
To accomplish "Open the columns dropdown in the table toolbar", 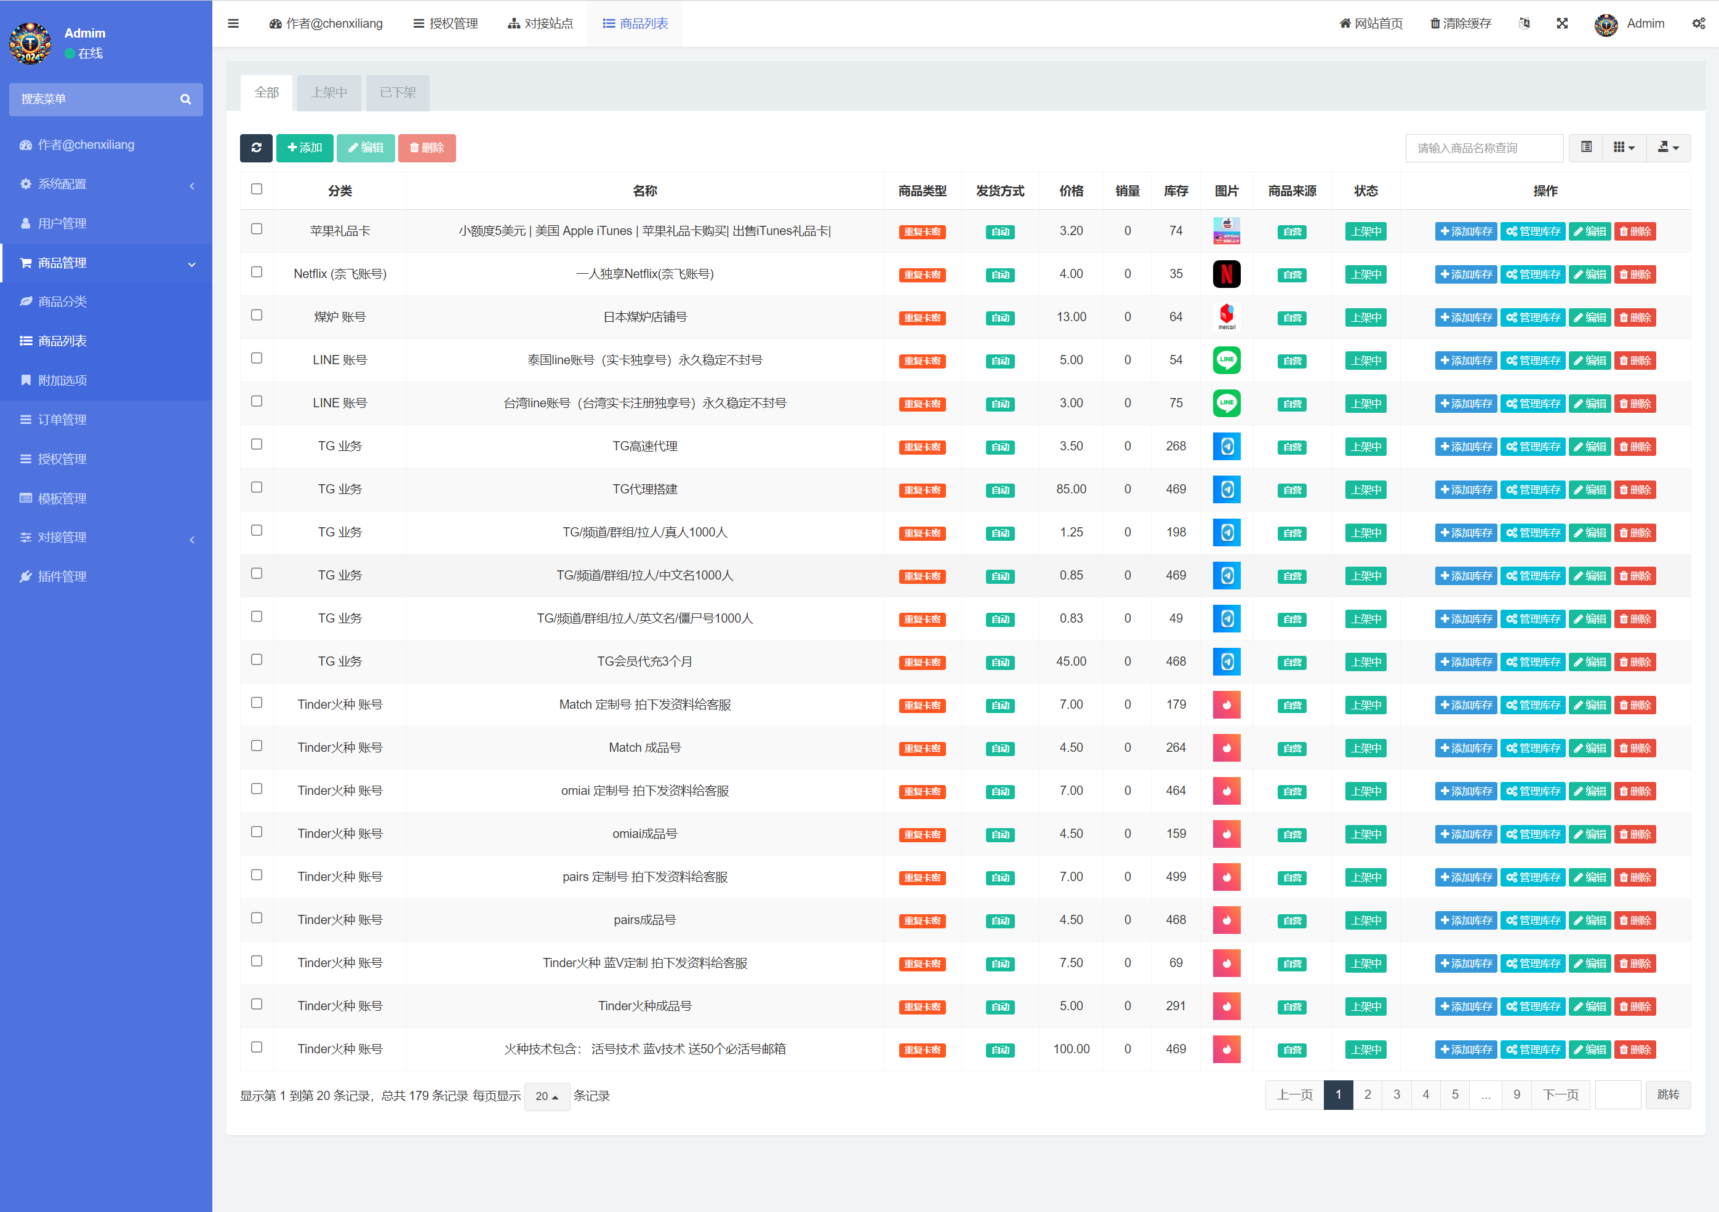I will (1624, 148).
